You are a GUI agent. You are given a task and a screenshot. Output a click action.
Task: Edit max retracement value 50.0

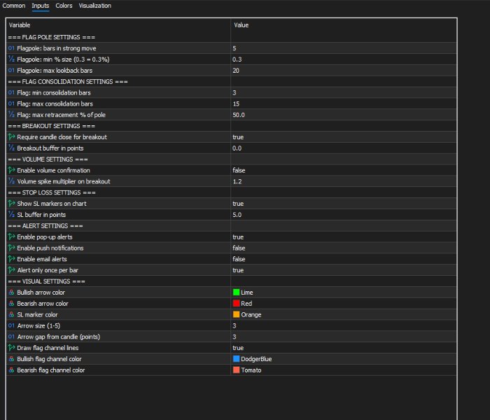click(x=239, y=115)
